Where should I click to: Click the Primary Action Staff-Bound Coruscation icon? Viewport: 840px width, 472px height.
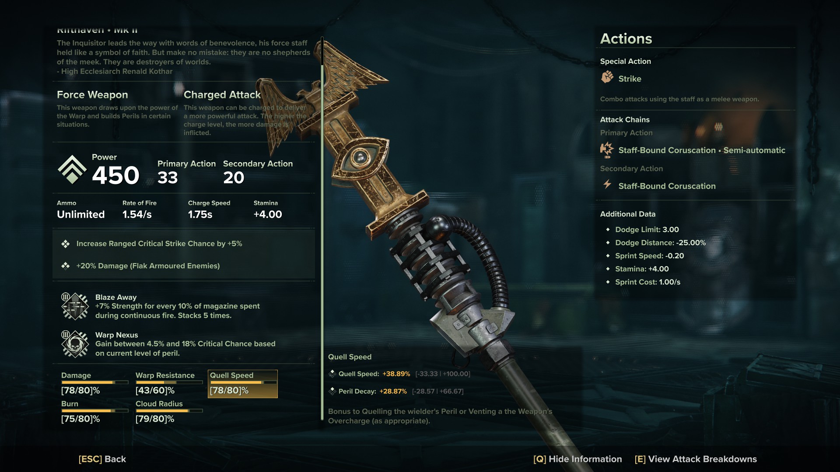[607, 150]
